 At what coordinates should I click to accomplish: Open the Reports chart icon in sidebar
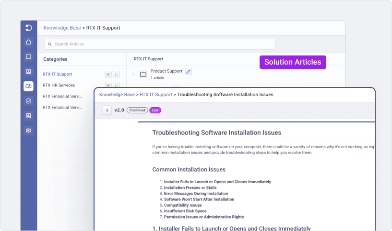pos(28,116)
